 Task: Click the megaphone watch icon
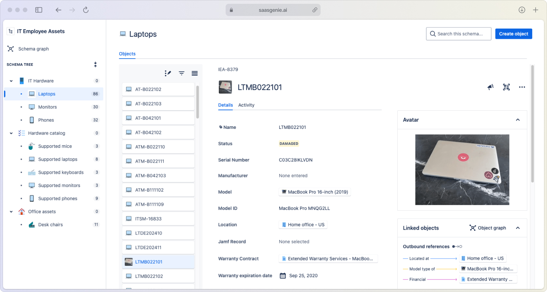click(491, 87)
